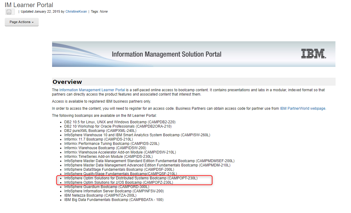Open the Page Actions dropdown

pos(22,22)
